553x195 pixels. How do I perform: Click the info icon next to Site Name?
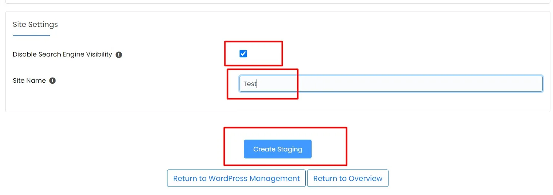[52, 81]
